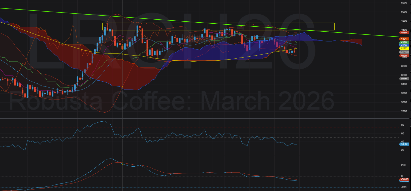The width and height of the screenshot is (411, 191).
Task: Select the divider between price and oscillator panes
Action: click(202, 118)
